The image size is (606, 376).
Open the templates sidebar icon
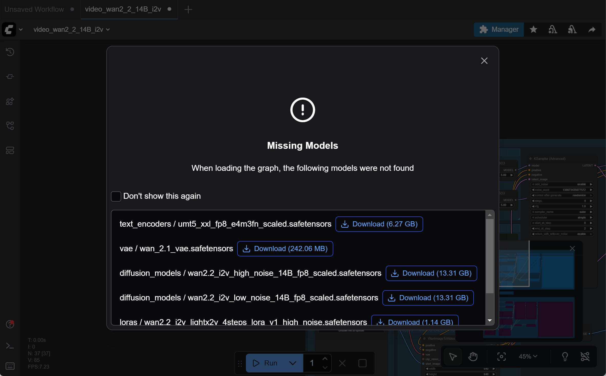click(10, 150)
